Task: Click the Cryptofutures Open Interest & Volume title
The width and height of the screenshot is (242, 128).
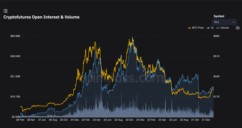Action: point(41,17)
